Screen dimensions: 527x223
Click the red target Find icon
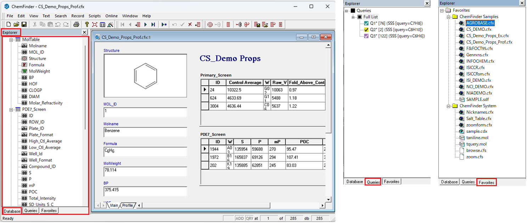[210, 24]
